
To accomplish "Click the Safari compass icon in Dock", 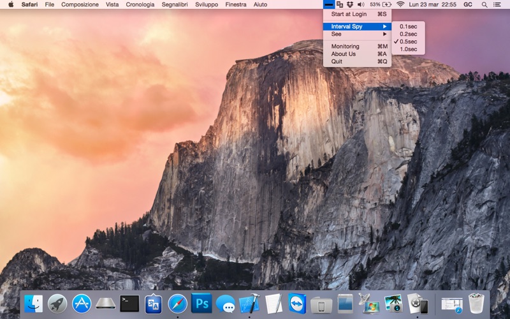I will 178,304.
